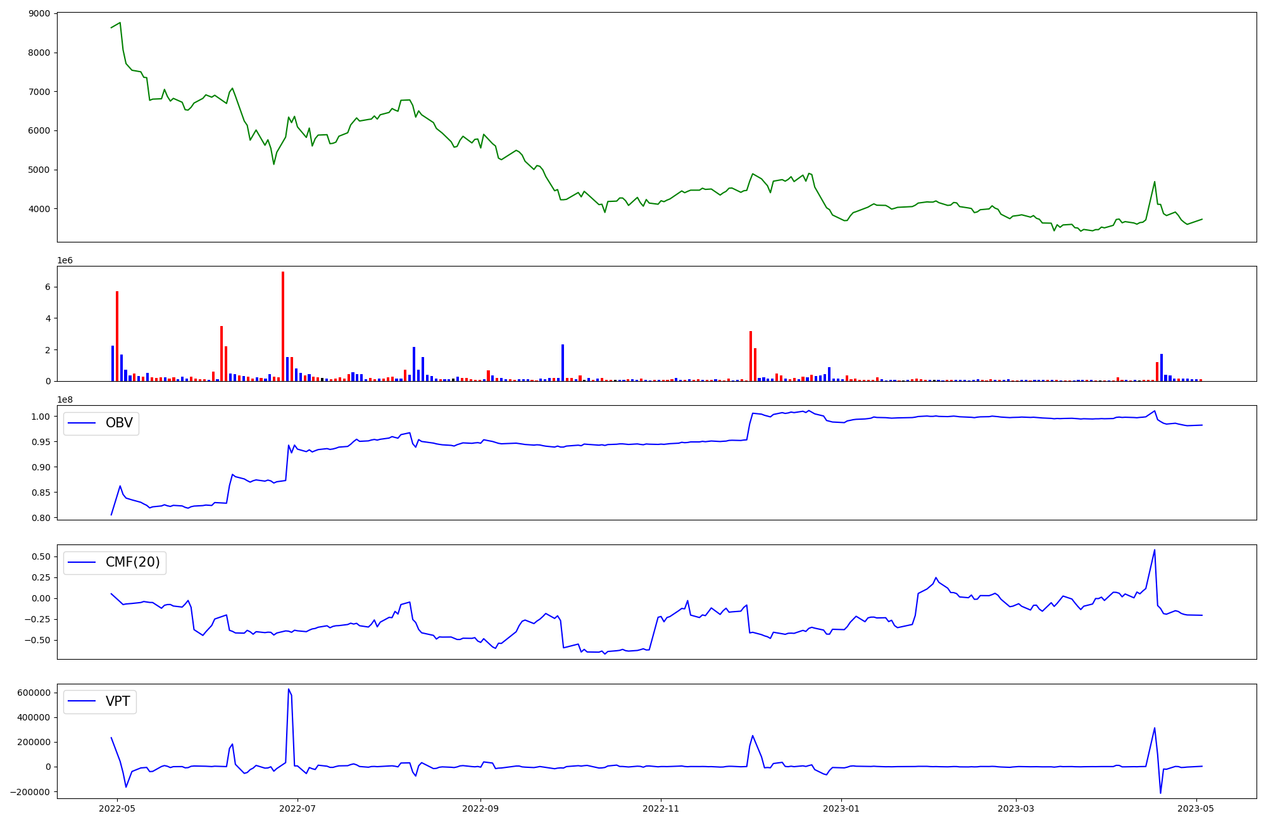This screenshot has height=823, width=1266.
Task: Click the 1e6 exponent label above volume chart
Action: point(65,260)
